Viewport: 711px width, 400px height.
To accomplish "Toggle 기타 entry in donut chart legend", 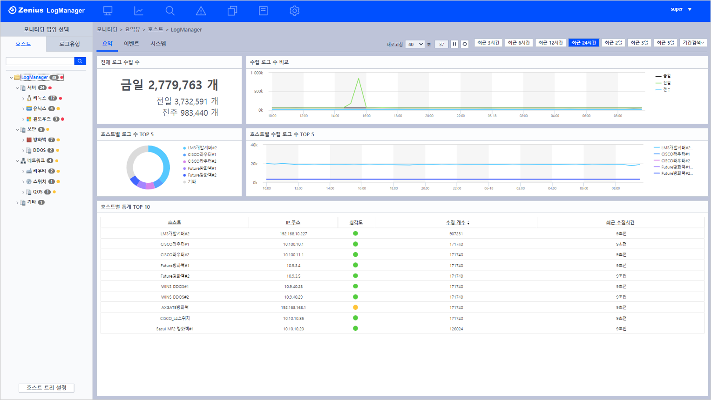I will click(x=190, y=182).
